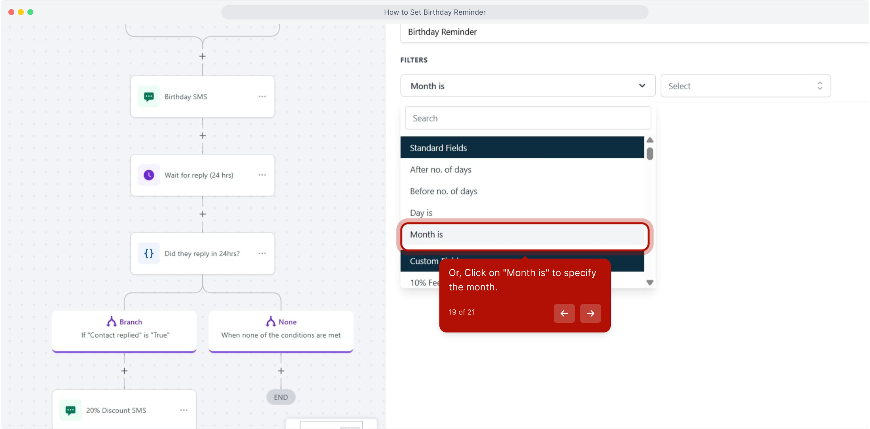Click plus icon under None branch
This screenshot has width=870, height=429.
click(281, 371)
